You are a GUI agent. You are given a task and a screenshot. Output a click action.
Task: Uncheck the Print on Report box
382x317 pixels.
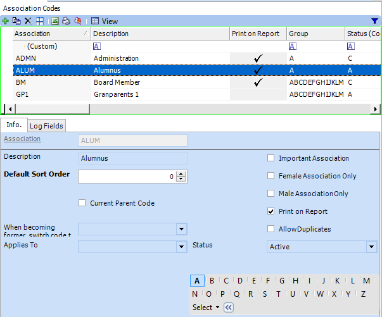coord(271,211)
